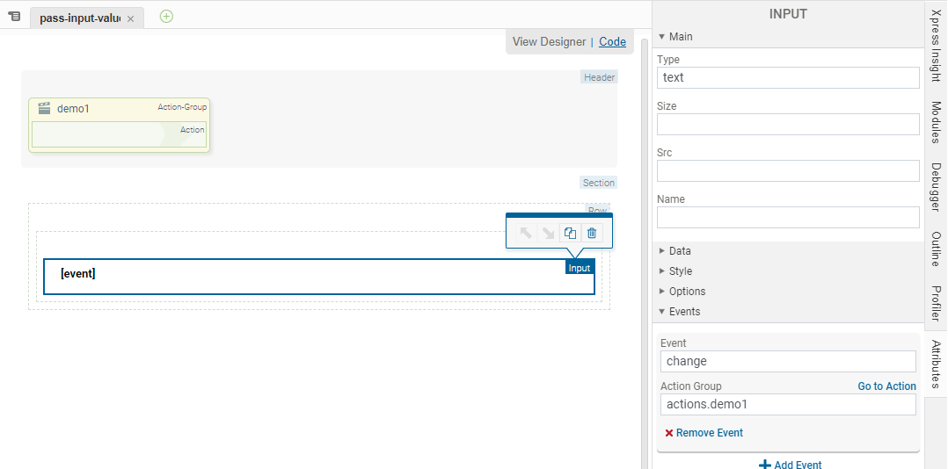Close the pass-input-value tab
This screenshot has height=469, width=948.
pos(131,18)
